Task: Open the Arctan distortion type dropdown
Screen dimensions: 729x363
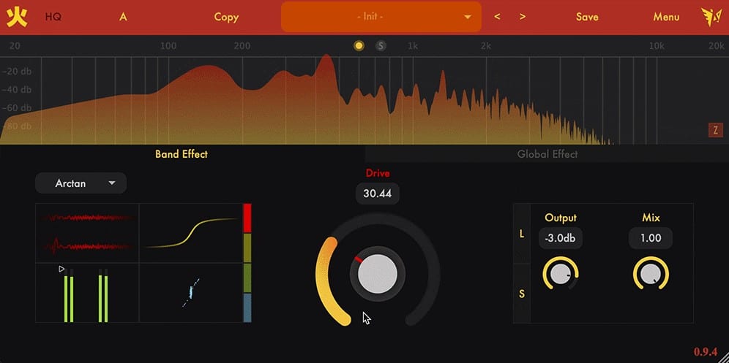Action: tap(81, 183)
